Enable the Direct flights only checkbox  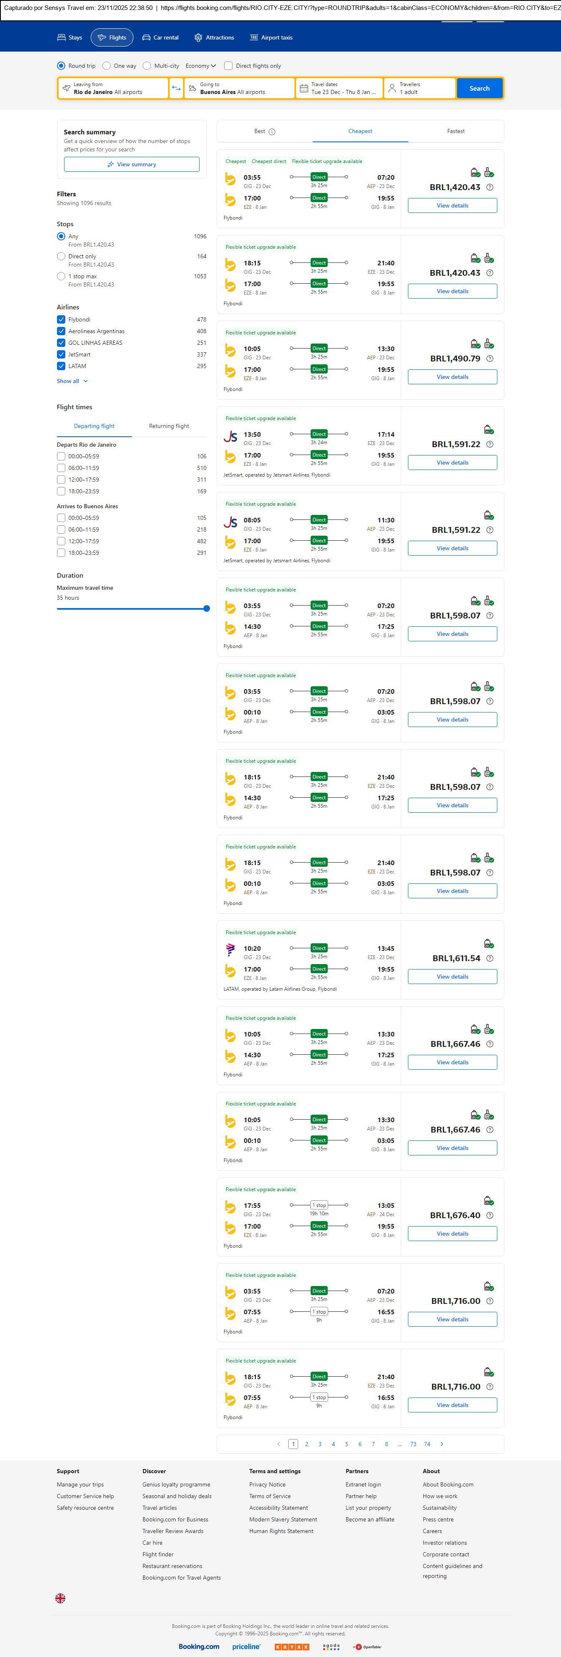point(228,66)
